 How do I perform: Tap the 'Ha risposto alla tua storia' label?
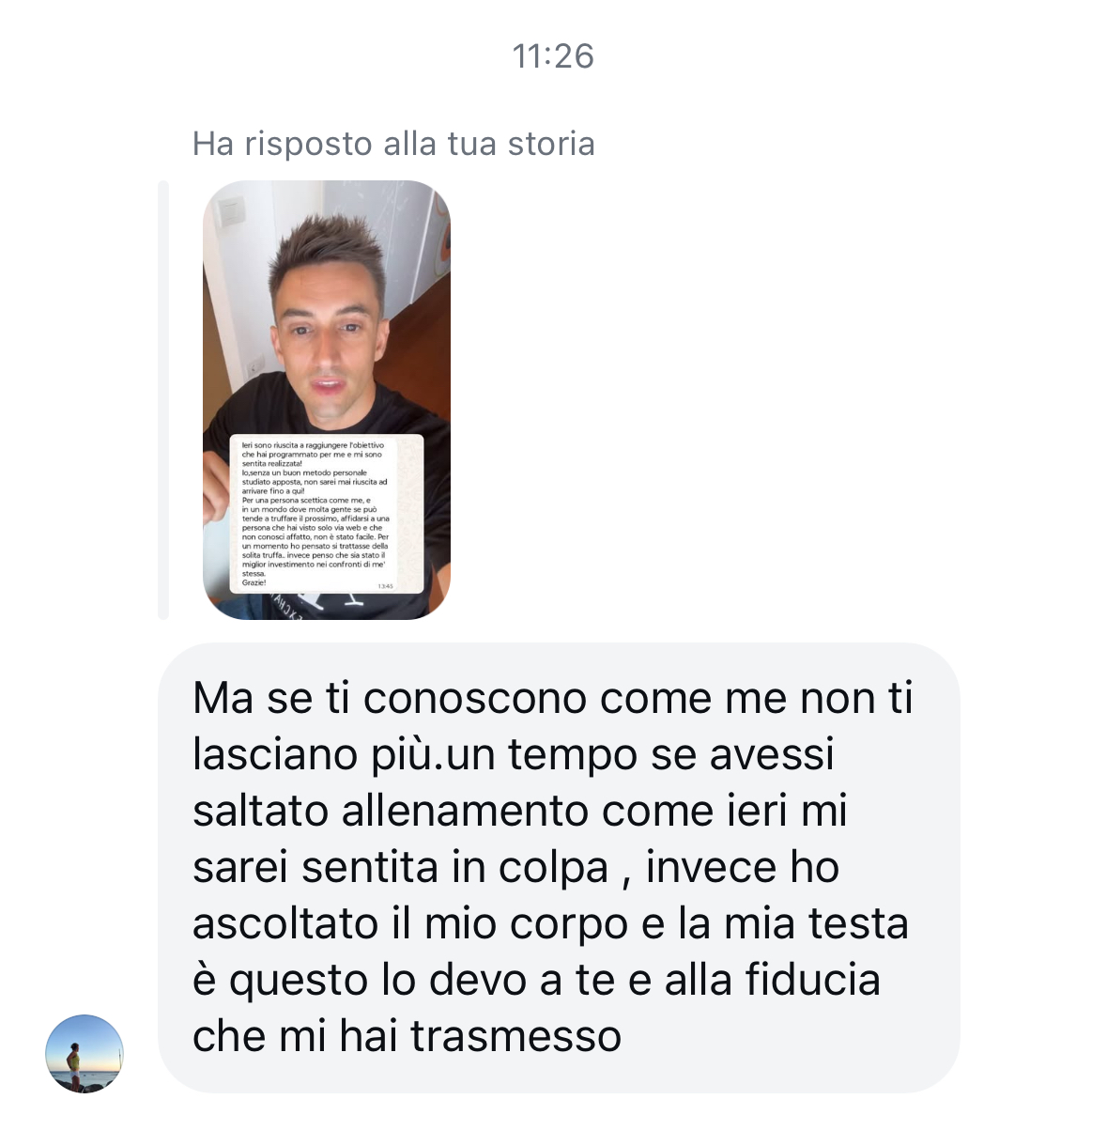tap(393, 144)
